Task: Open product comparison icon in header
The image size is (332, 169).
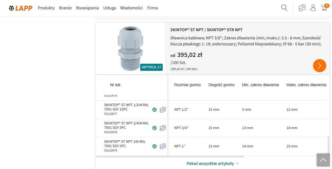Action: 302,8
